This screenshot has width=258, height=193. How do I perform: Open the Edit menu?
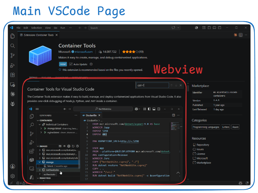point(26,28)
